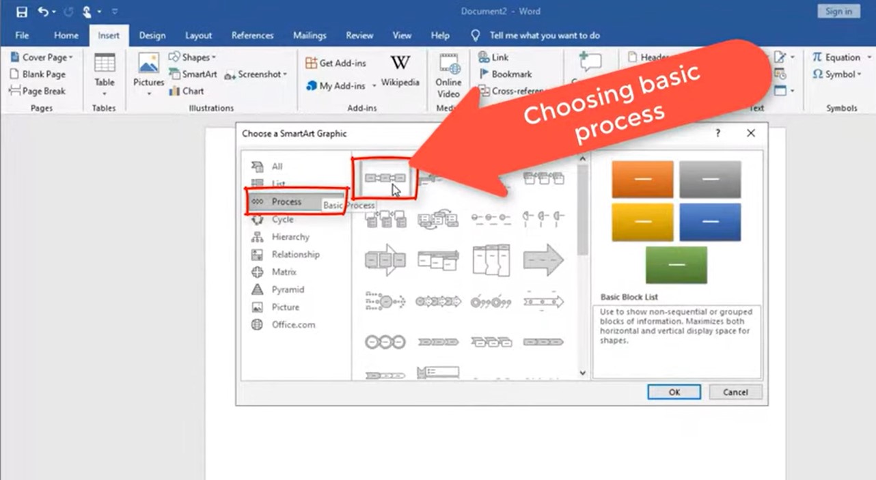The height and width of the screenshot is (480, 876).
Task: Click the Get Add-ins icon
Action: pyautogui.click(x=337, y=62)
